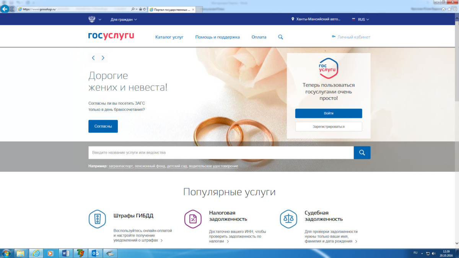Show the previous banner slide
This screenshot has height=258, width=459.
[x=93, y=58]
